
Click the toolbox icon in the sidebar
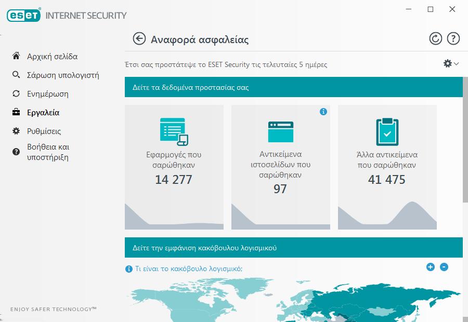coord(16,112)
